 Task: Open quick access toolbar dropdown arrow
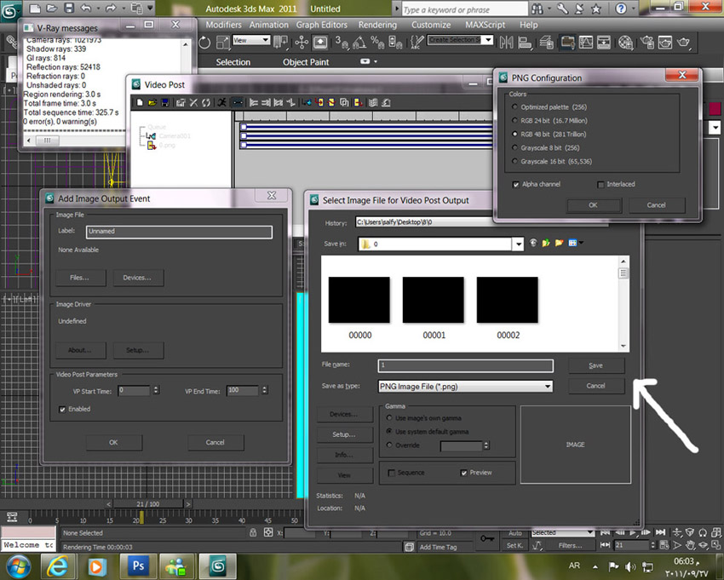pyautogui.click(x=150, y=9)
